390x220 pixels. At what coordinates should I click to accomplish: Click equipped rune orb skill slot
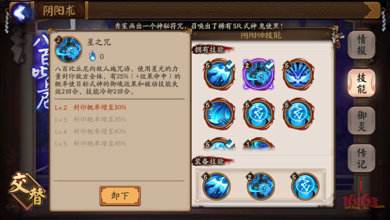coord(305,186)
